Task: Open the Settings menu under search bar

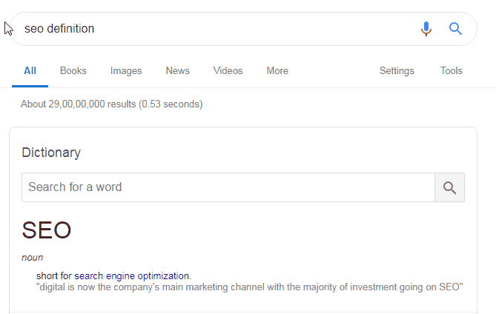Action: 397,71
